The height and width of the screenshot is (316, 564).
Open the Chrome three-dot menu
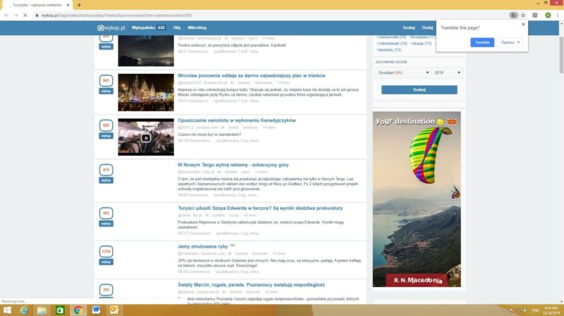click(x=558, y=15)
